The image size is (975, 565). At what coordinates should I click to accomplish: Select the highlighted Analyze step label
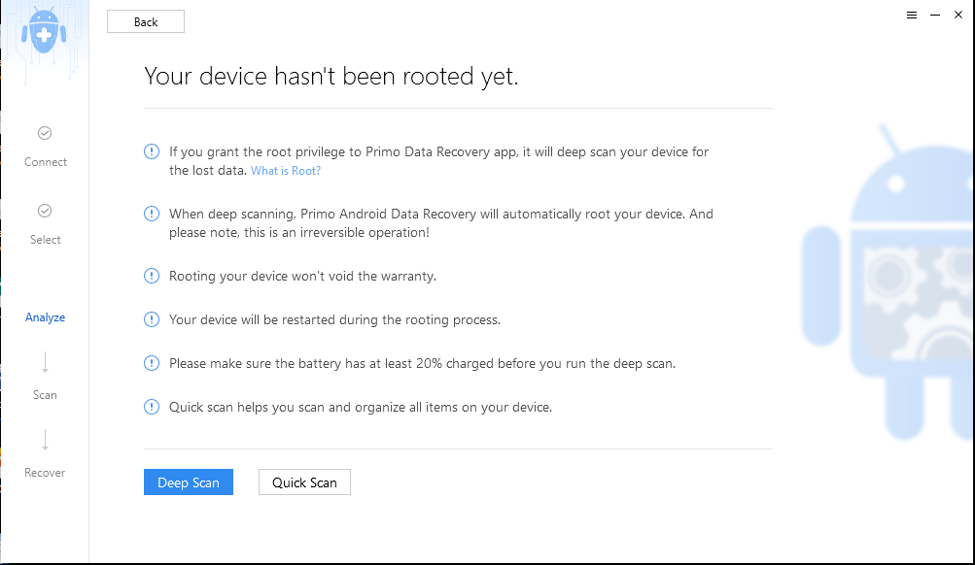45,316
